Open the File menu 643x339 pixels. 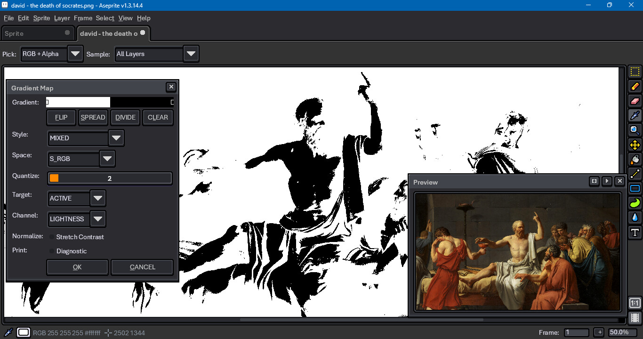(x=8, y=18)
